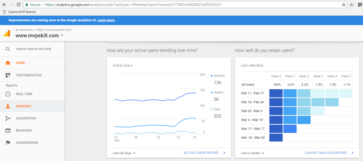Open the Last 30 days dropdown
Viewport: 363px width, 161px height.
[x=124, y=153]
